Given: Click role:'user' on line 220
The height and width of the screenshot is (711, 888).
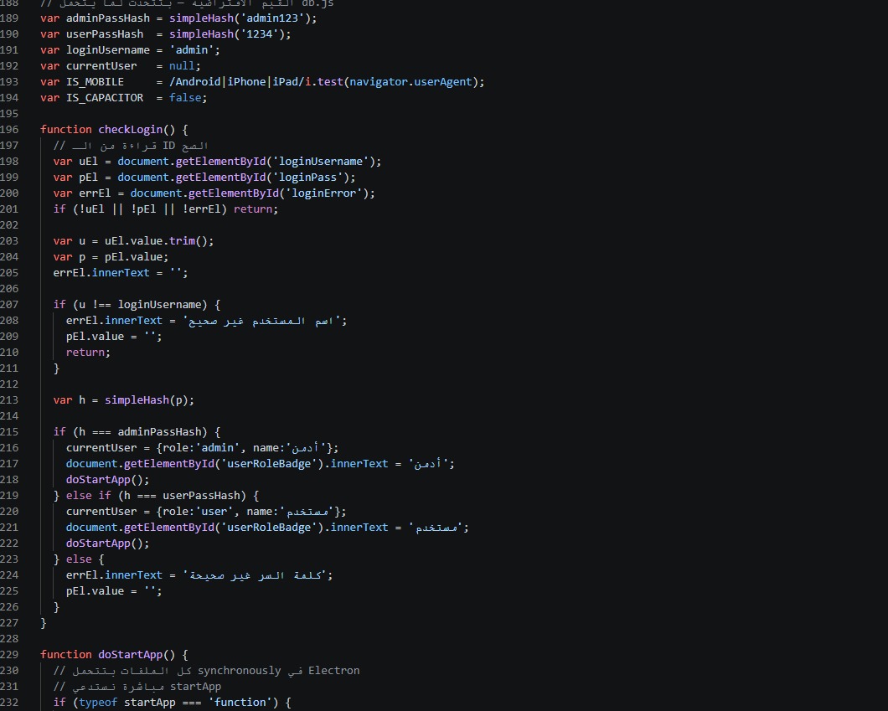Looking at the screenshot, I should [x=199, y=511].
